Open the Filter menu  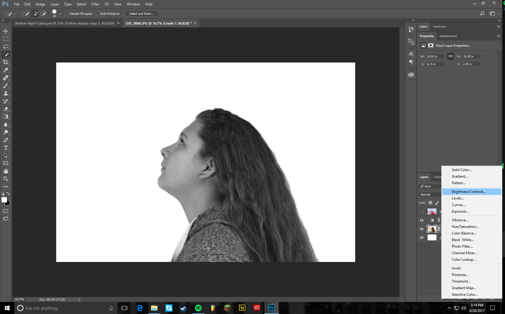pos(95,4)
